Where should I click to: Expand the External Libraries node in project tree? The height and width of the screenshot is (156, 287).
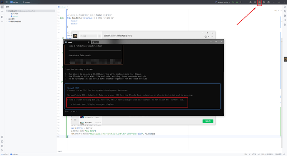[7, 19]
